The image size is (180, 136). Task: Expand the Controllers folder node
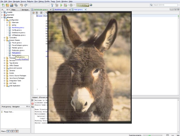pyautogui.click(x=4, y=38)
